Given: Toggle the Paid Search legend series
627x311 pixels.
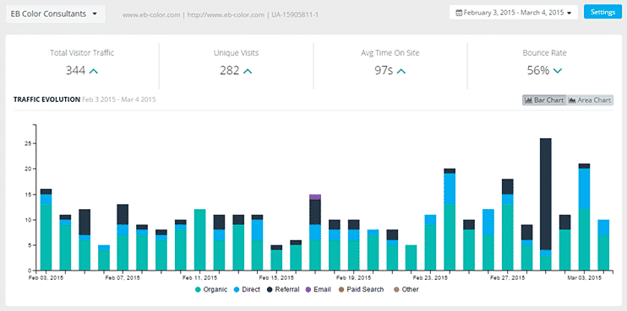Looking at the screenshot, I should pos(361,289).
